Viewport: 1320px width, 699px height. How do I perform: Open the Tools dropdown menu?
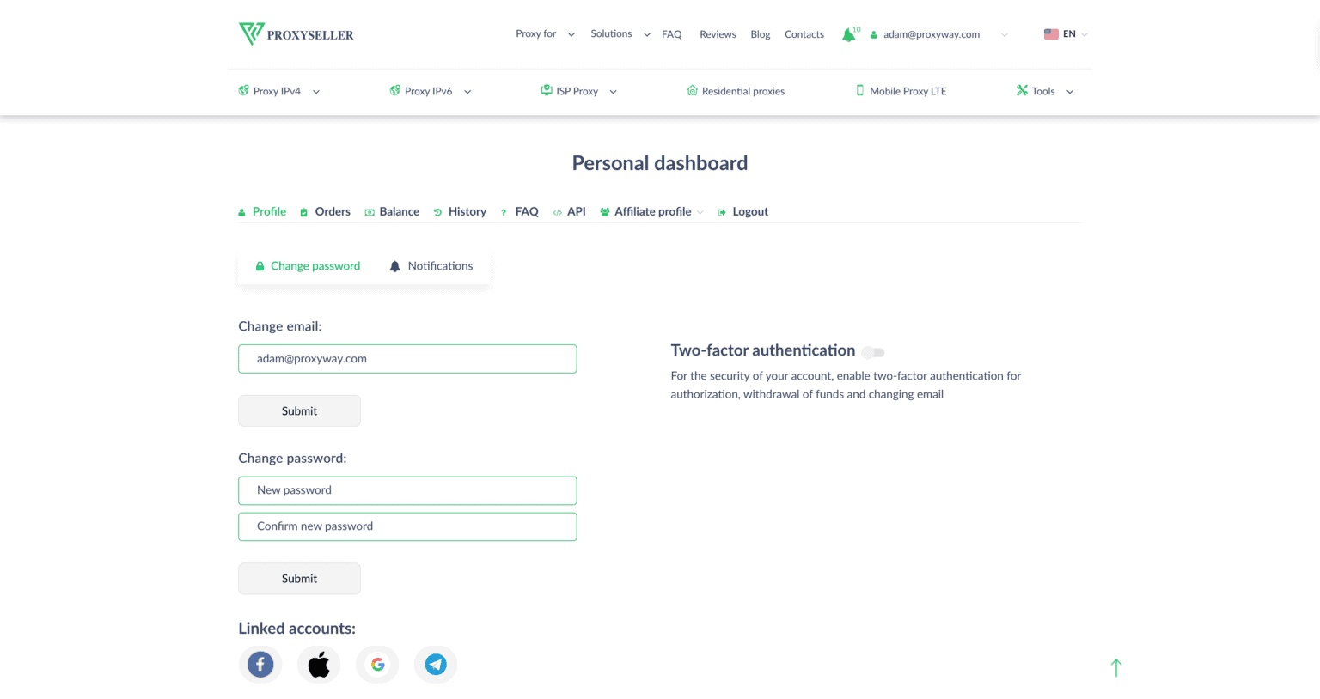click(1043, 90)
